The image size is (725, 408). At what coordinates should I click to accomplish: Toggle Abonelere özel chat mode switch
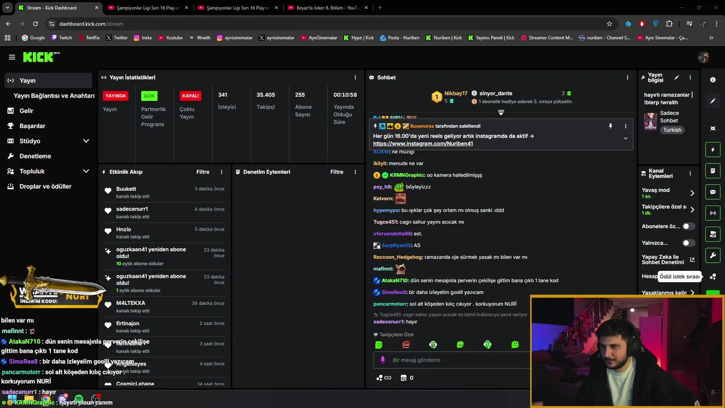pyautogui.click(x=688, y=226)
